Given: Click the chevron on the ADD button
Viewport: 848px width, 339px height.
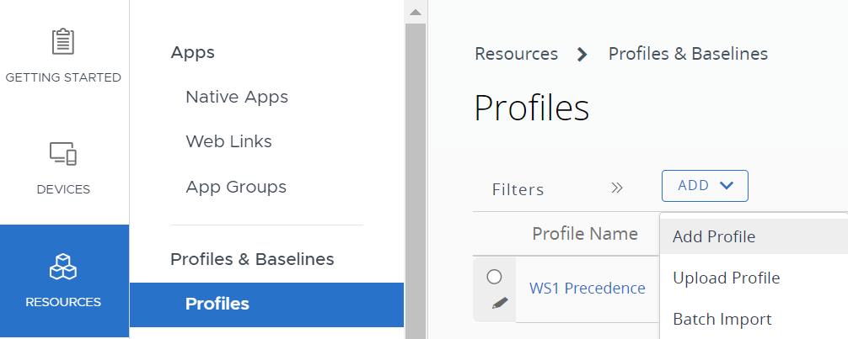Looking at the screenshot, I should pos(727,186).
